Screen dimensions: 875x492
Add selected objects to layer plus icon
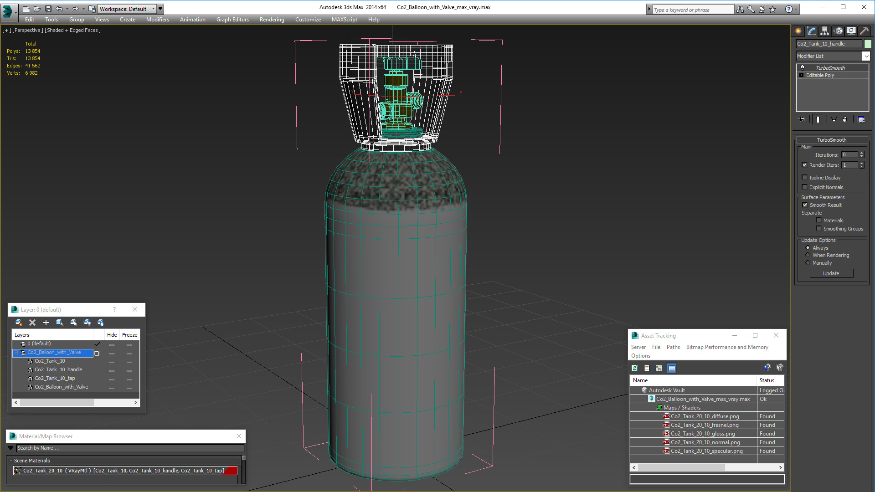[46, 323]
